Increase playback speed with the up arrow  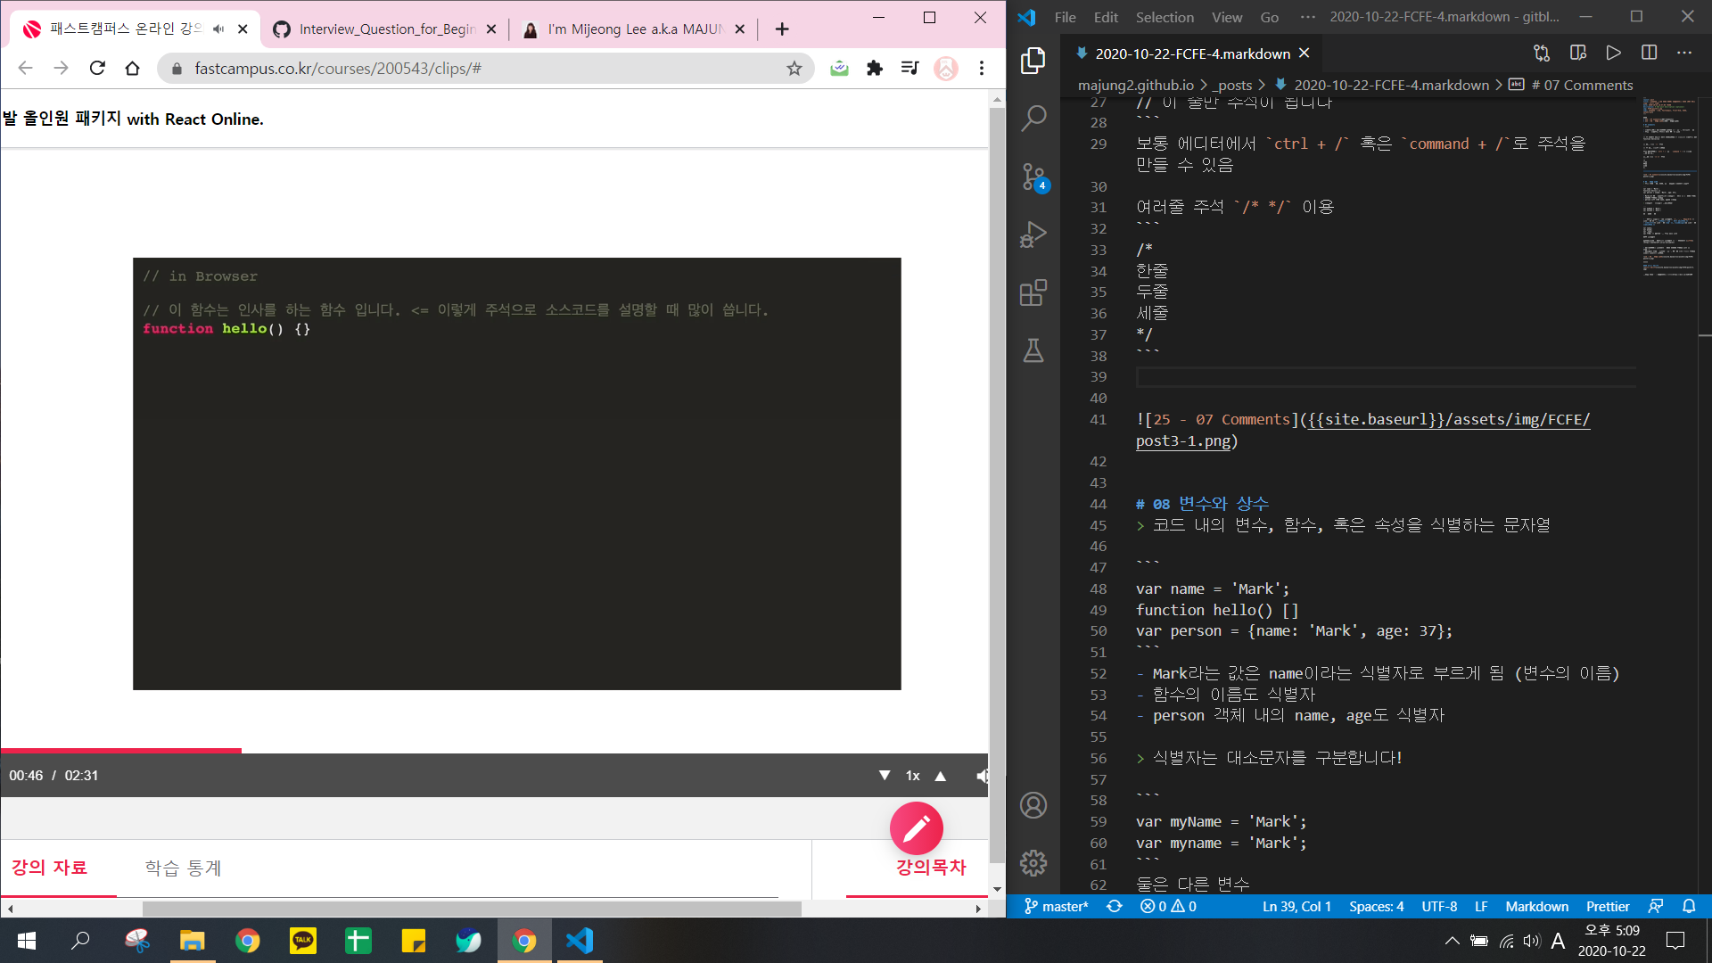pyautogui.click(x=940, y=776)
